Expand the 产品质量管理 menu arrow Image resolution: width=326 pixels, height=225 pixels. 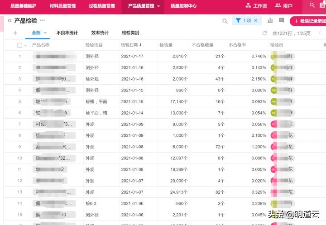click(x=158, y=6)
